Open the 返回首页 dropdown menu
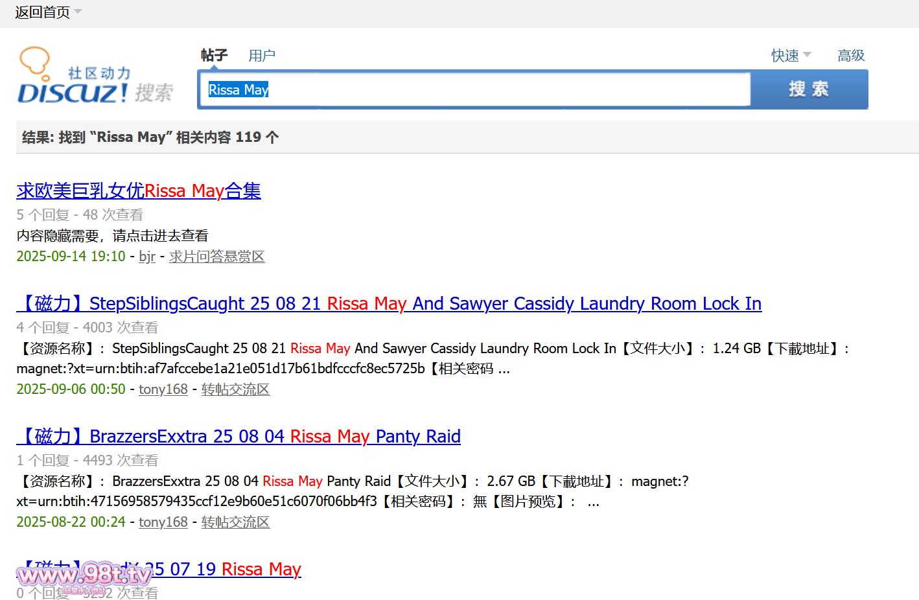919x600 pixels. click(48, 12)
